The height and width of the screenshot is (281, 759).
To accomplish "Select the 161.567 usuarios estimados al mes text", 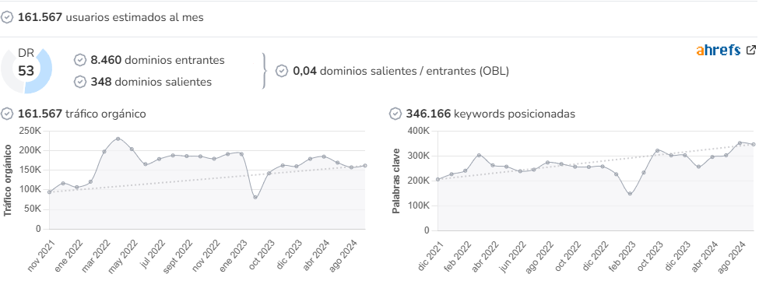I will [111, 17].
